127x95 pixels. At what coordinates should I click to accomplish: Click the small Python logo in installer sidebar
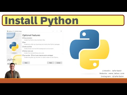pyautogui.click(x=14, y=46)
